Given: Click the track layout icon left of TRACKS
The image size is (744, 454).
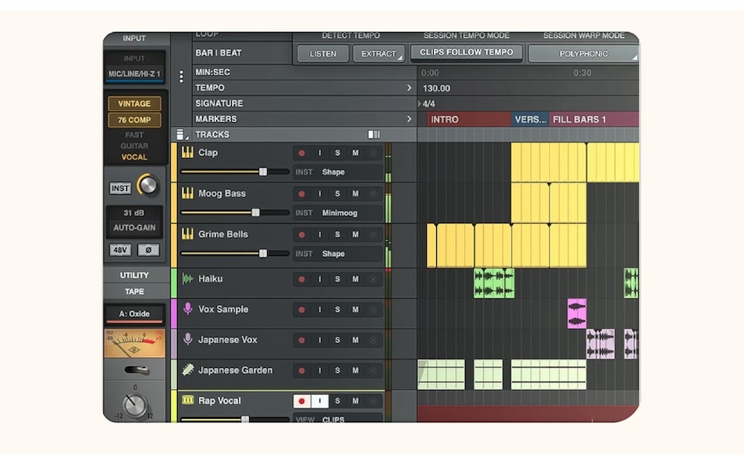Looking at the screenshot, I should pyautogui.click(x=182, y=135).
